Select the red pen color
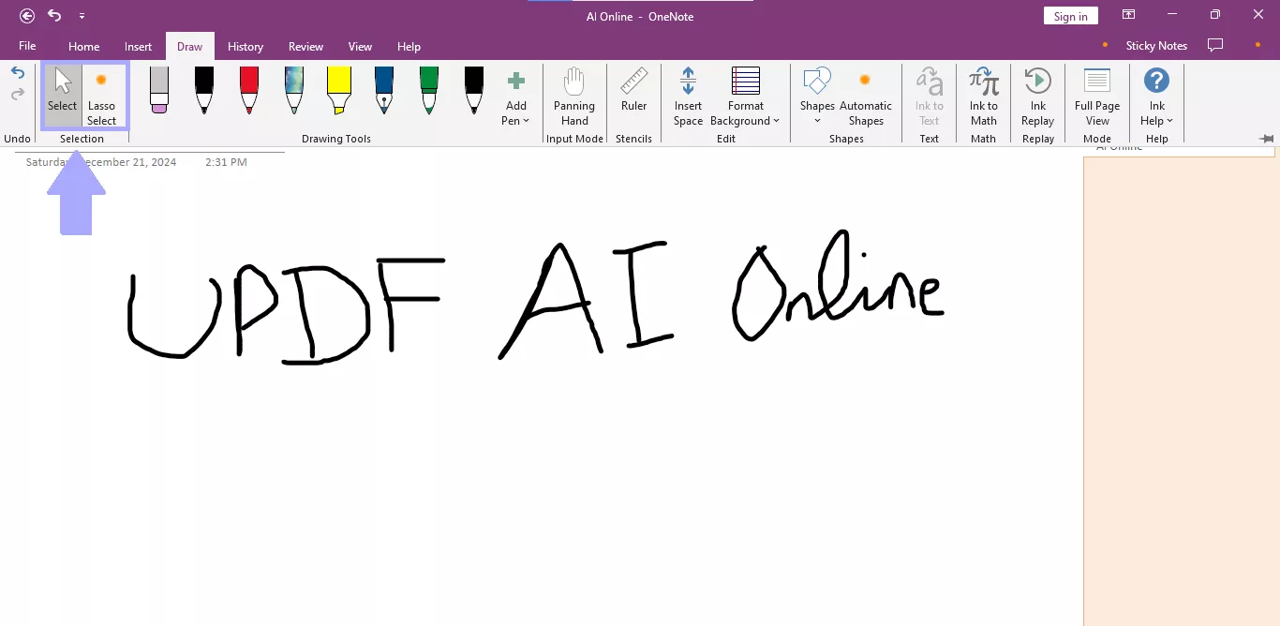This screenshot has width=1280, height=626. click(248, 89)
